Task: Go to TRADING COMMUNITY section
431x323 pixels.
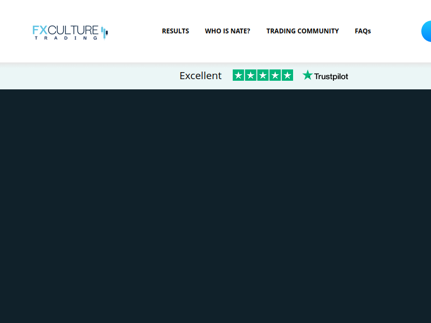Action: pos(303,31)
